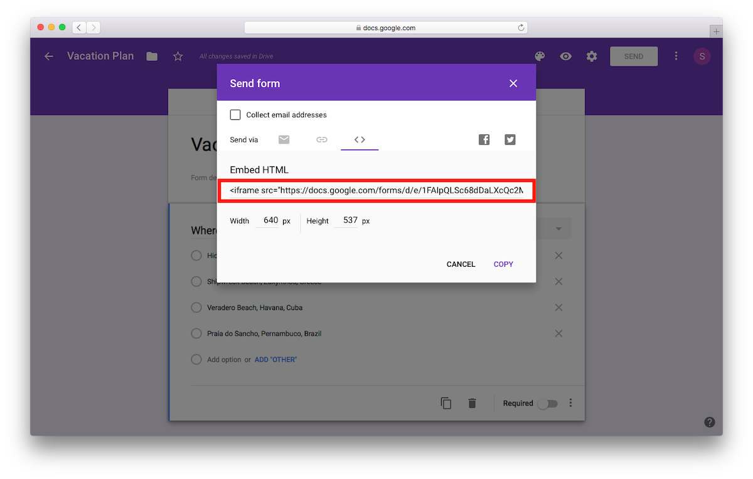Open the form theme color palette

coord(540,56)
